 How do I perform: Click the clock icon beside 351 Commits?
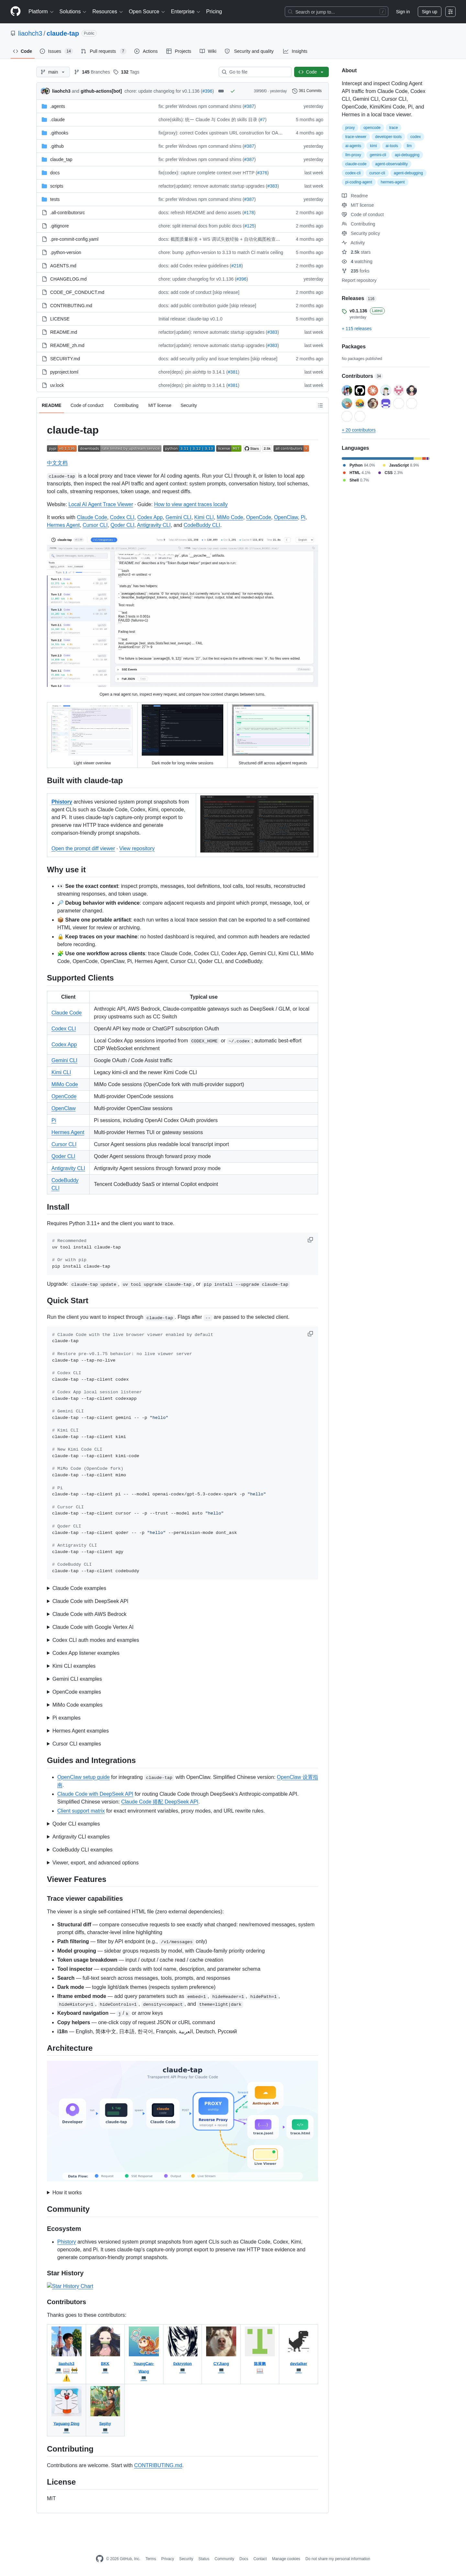(x=294, y=91)
